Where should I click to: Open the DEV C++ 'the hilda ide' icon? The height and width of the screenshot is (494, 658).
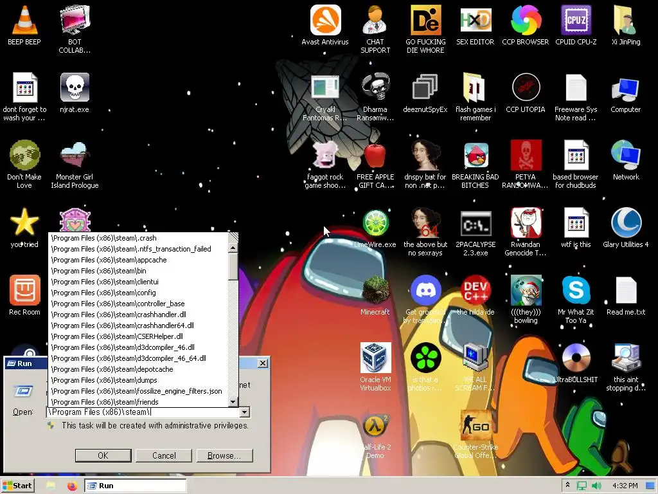click(x=475, y=290)
